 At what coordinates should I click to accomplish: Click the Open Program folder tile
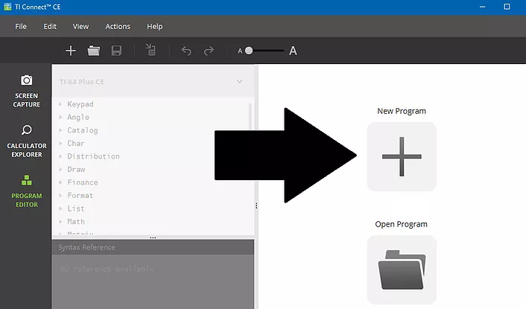[402, 270]
